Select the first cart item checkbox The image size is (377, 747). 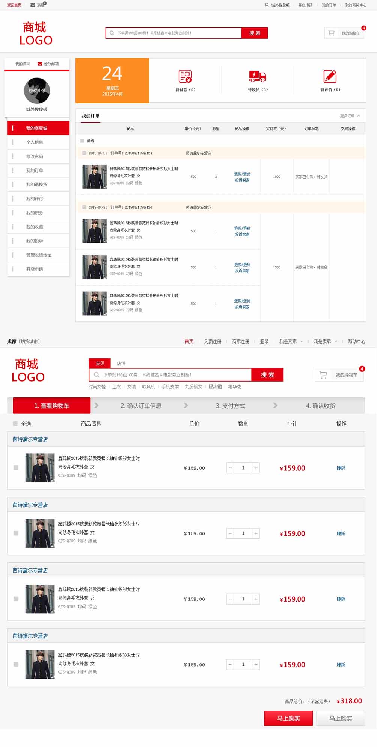16,468
